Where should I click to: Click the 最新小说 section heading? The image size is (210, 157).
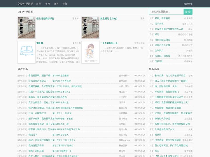pyautogui.click(x=154, y=69)
